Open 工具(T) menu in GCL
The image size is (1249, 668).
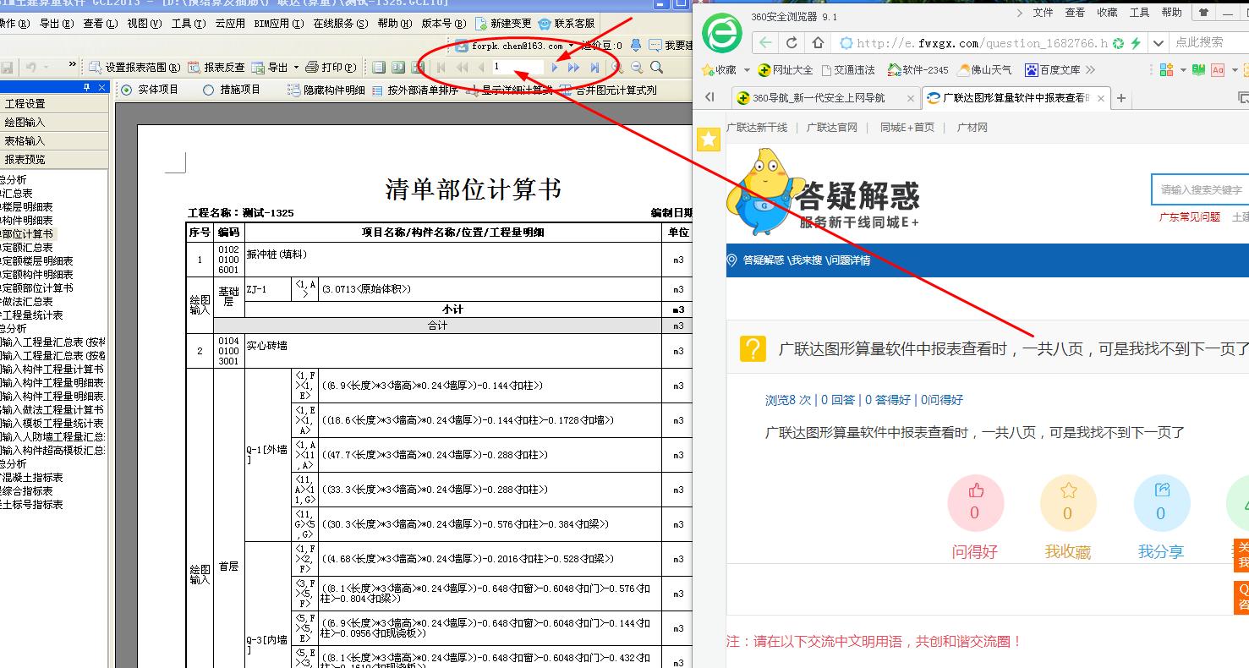tap(188, 24)
